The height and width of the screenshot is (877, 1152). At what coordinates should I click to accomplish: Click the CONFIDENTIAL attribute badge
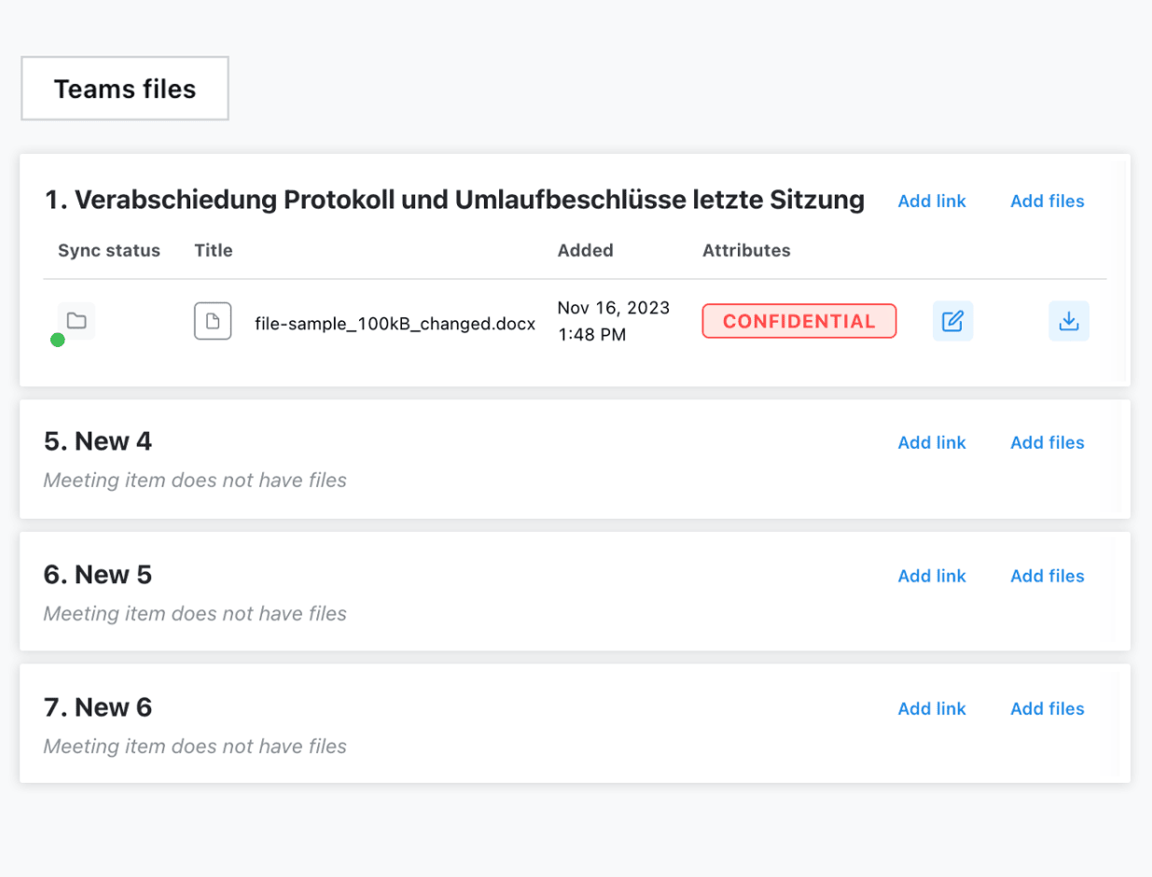(798, 321)
